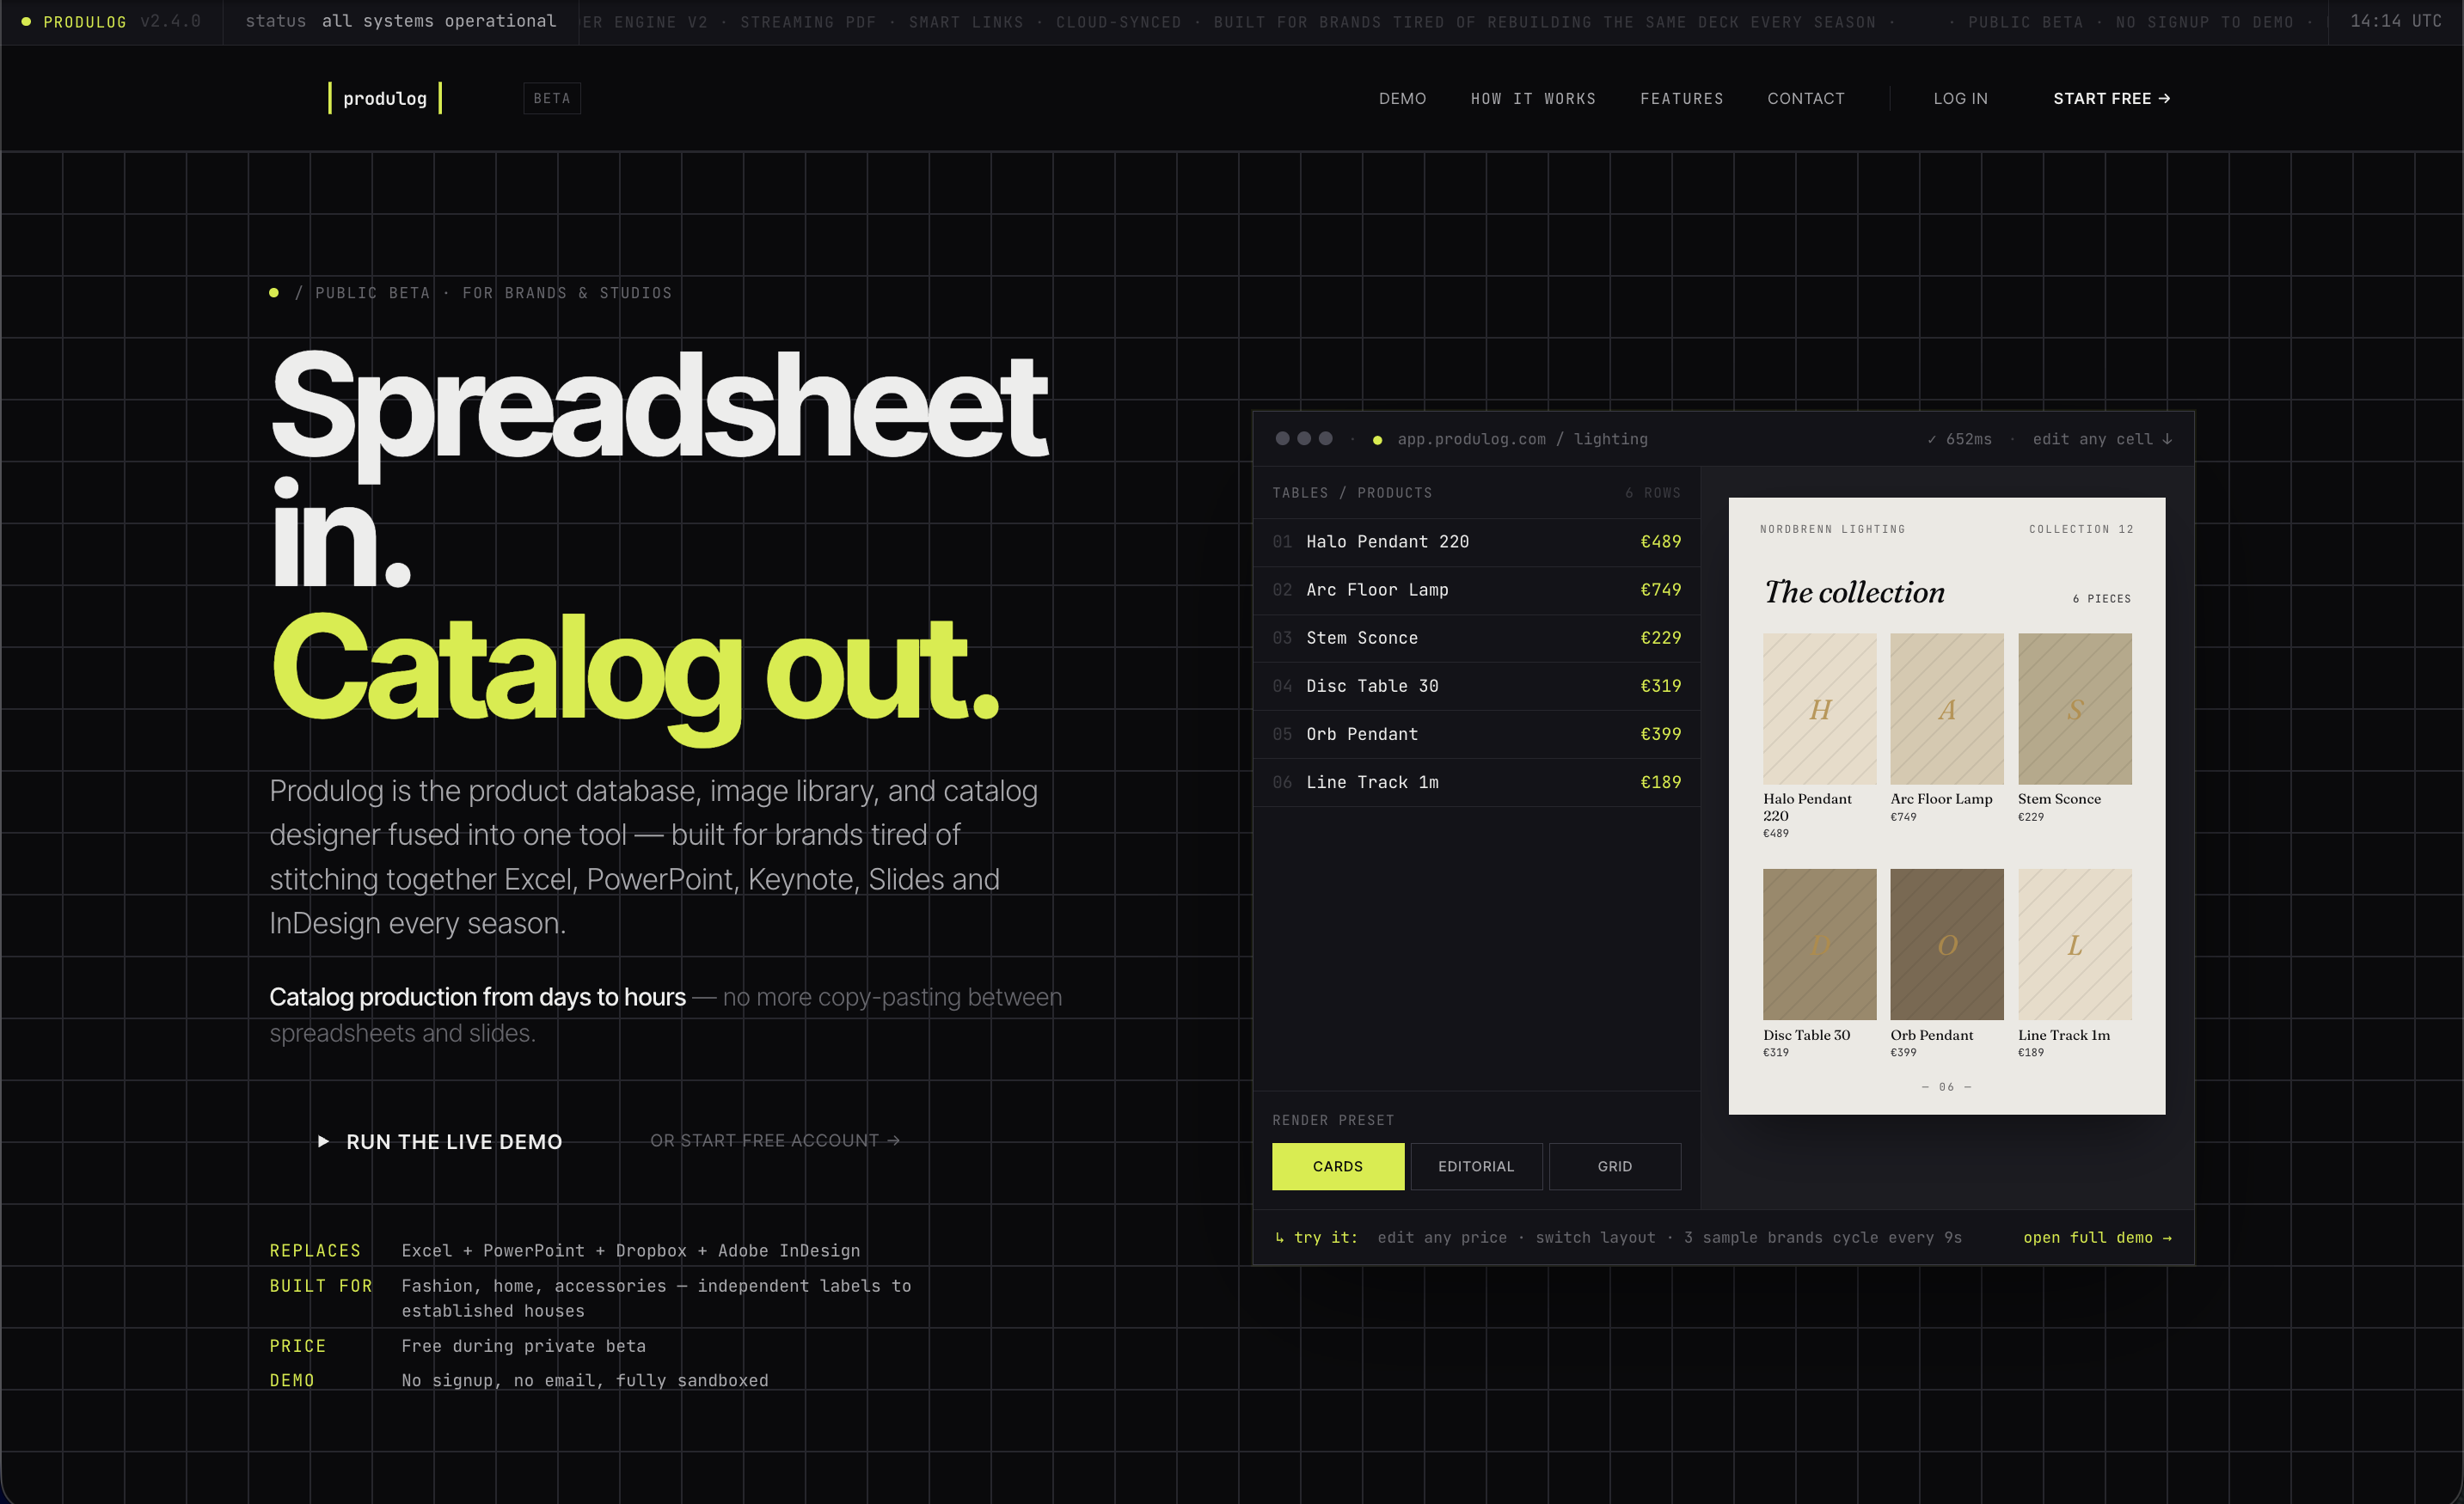The width and height of the screenshot is (2464, 1504).
Task: Click the Halo Pendant 220 row name
Action: (x=1387, y=541)
